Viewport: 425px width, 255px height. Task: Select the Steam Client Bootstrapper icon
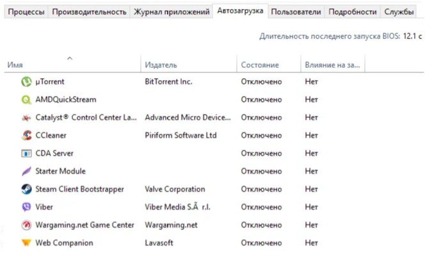(26, 189)
